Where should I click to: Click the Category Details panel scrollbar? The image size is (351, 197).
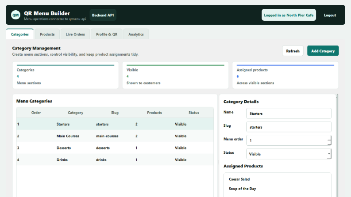pos(337,145)
